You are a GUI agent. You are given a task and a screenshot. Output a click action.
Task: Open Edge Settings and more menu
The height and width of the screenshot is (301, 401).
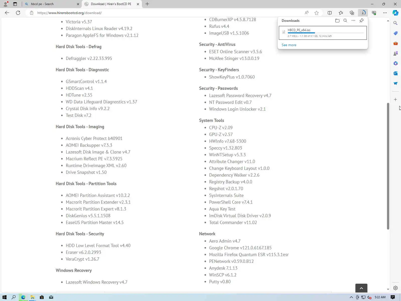[x=385, y=13]
